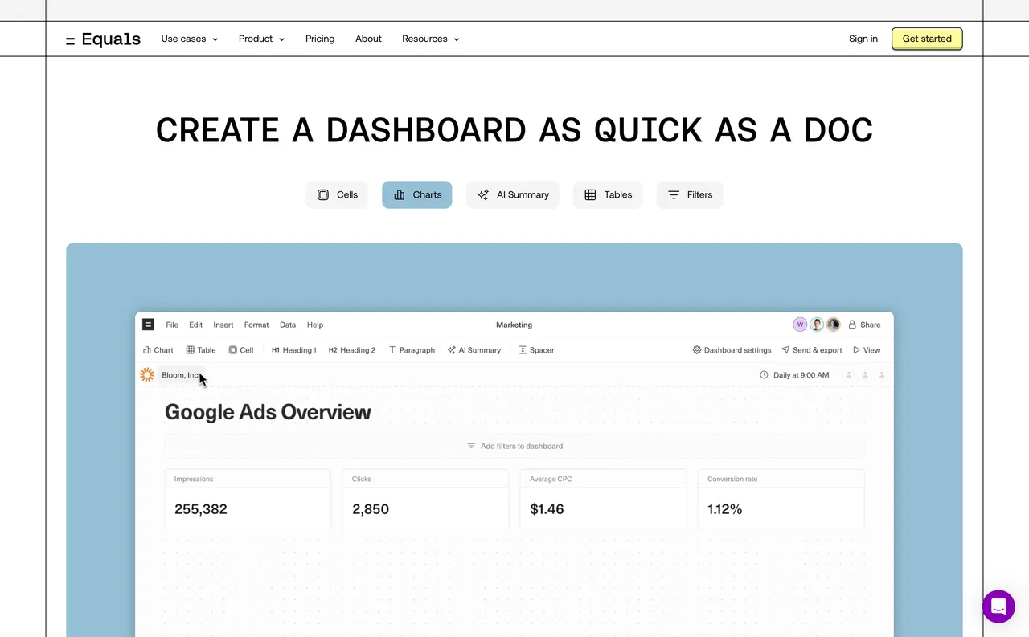Open the Data menu in the editor
This screenshot has width=1029, height=637.
click(287, 325)
